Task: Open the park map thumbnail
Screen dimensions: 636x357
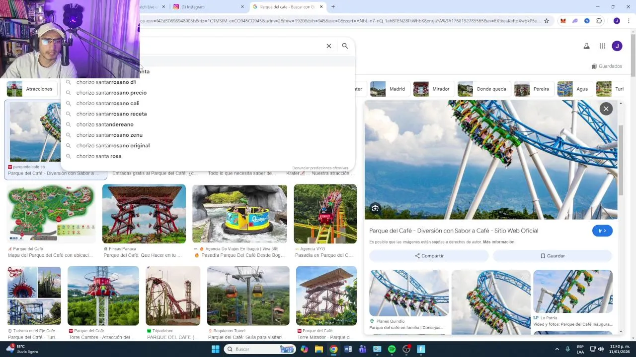Action: (x=51, y=214)
